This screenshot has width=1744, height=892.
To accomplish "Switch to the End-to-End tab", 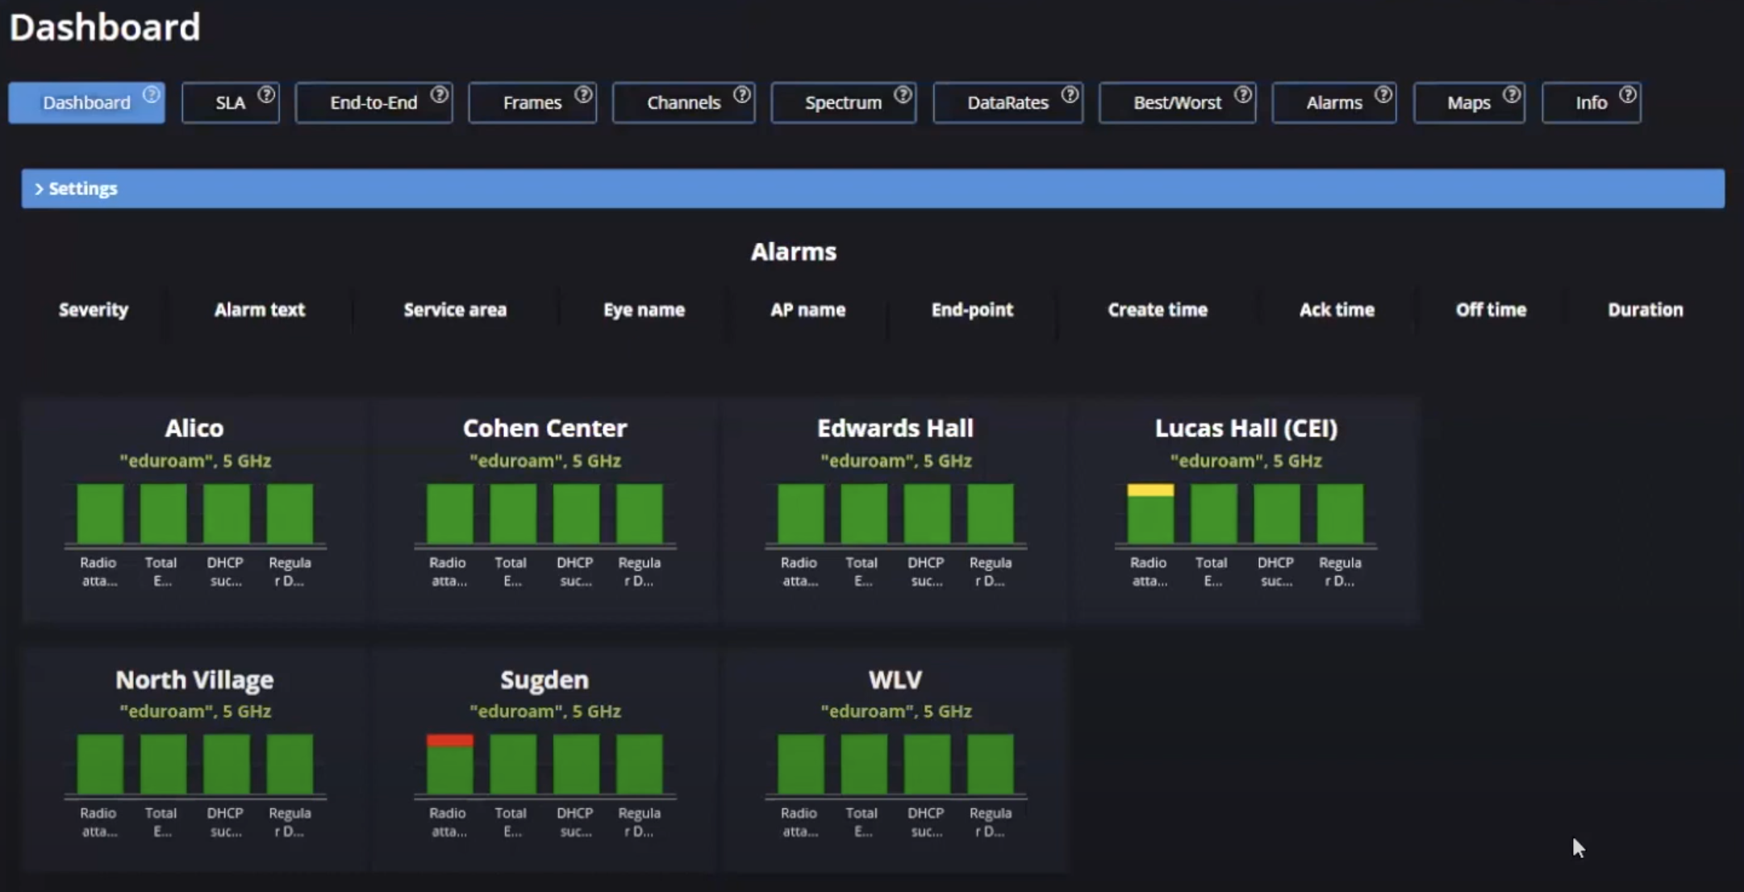I will tap(373, 102).
